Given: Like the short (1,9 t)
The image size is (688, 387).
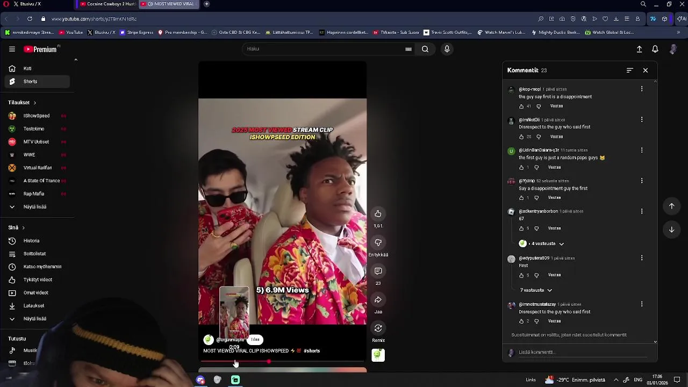Looking at the screenshot, I should pos(378,214).
